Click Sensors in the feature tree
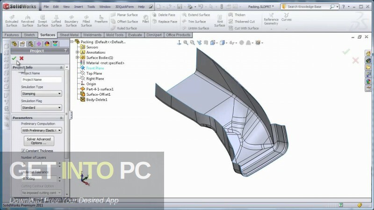The width and height of the screenshot is (374, 210). (x=92, y=47)
